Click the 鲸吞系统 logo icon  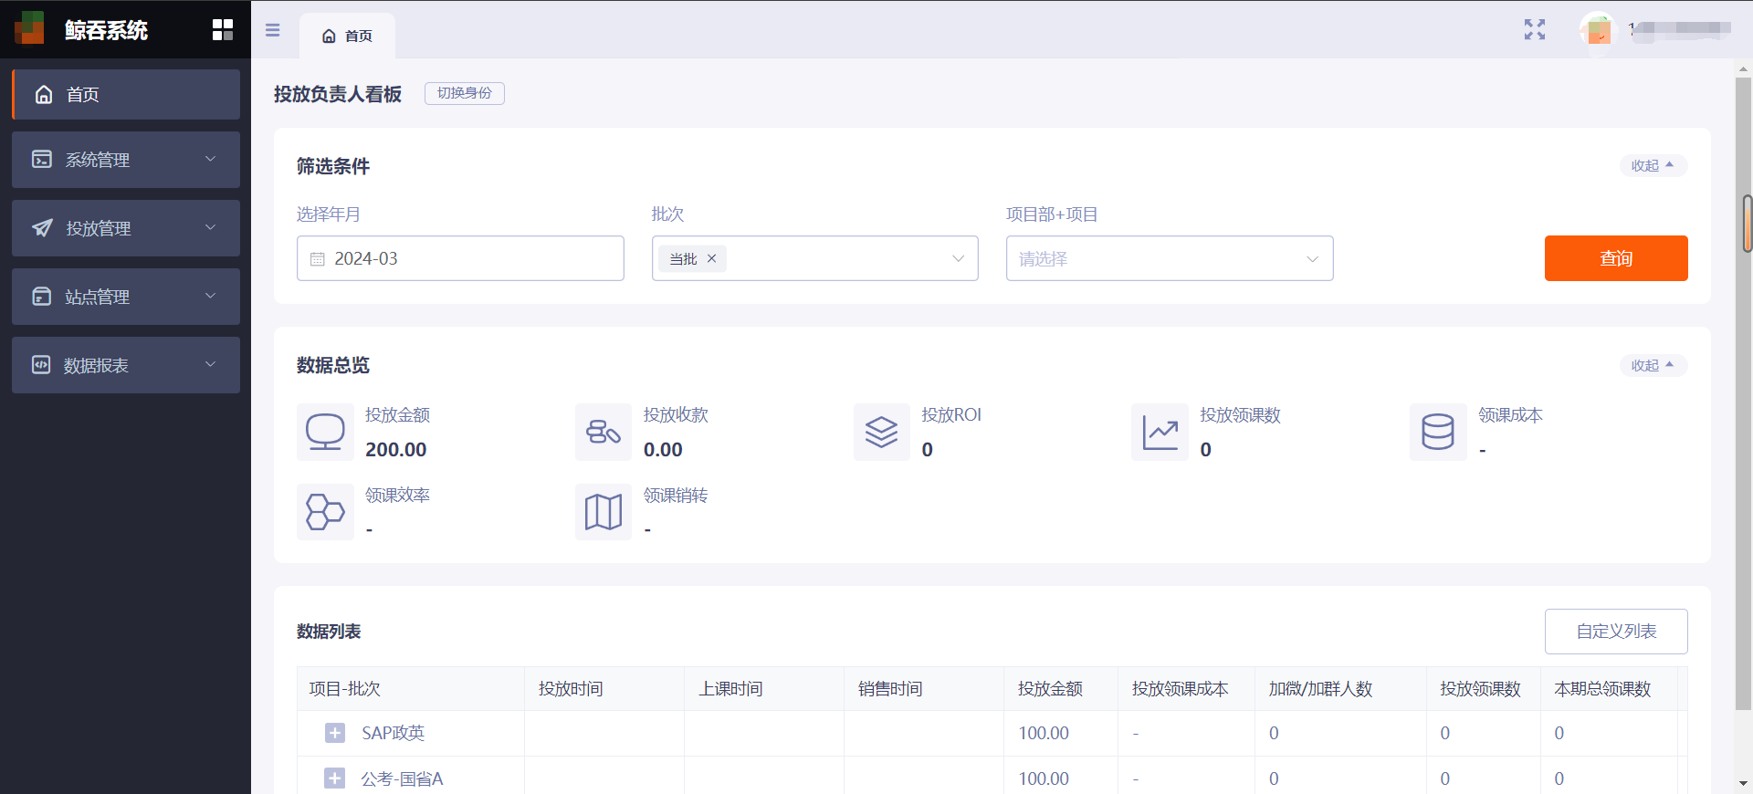click(29, 28)
